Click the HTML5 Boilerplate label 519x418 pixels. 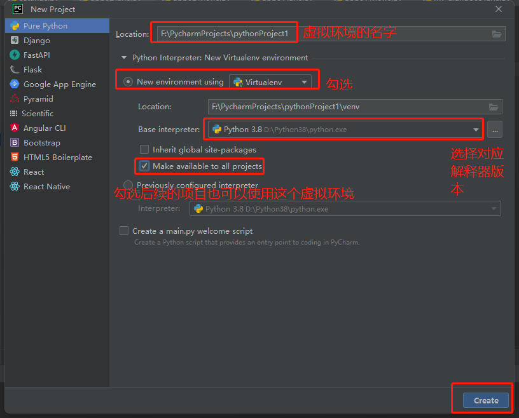(58, 158)
